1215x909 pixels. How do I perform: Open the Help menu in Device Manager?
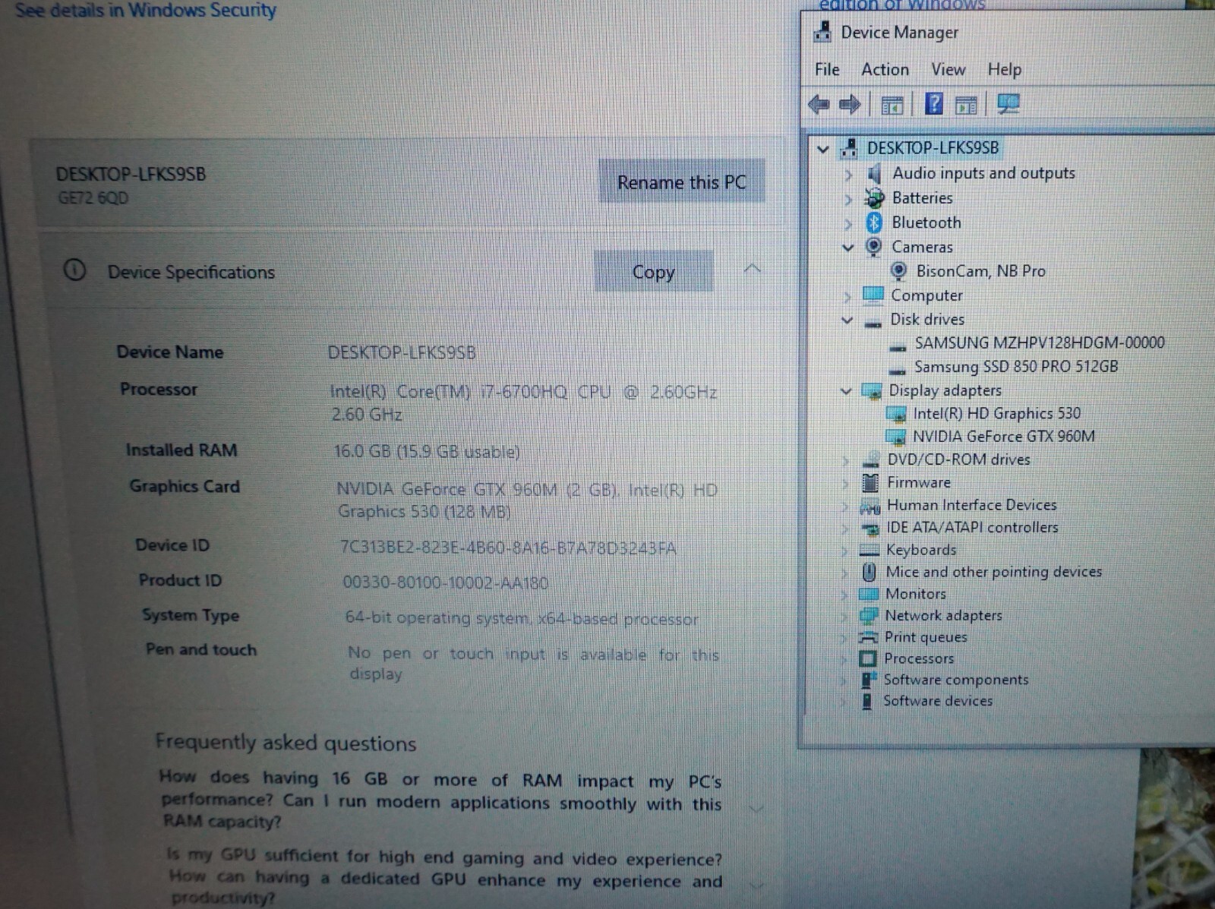point(1004,70)
